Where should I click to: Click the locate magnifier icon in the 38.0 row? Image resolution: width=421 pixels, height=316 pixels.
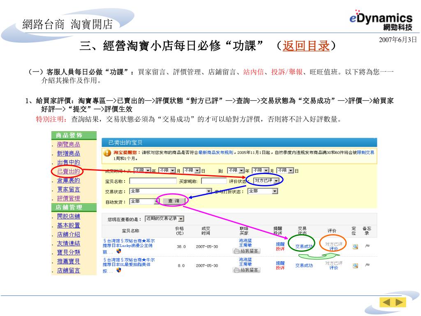355,246
